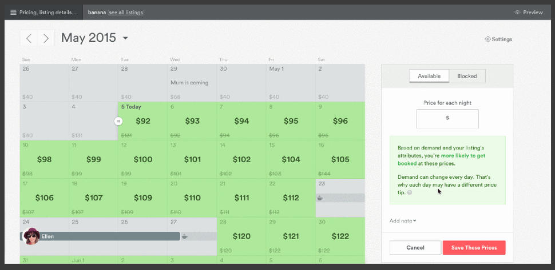
Task: Select the May 5 Today cell $92
Action: pyautogui.click(x=142, y=121)
